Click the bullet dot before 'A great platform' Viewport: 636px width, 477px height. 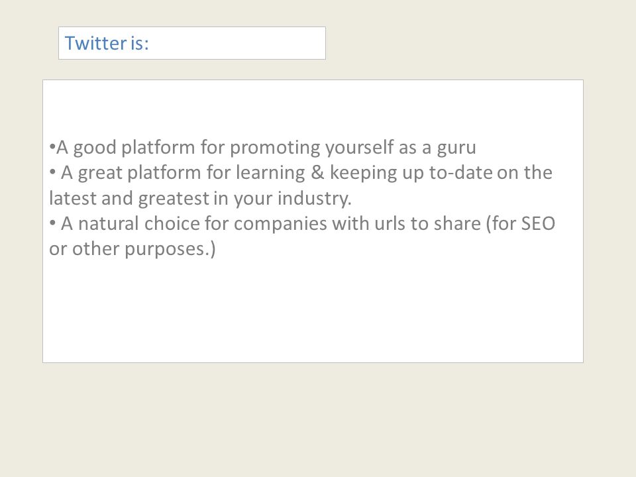click(52, 172)
